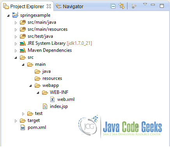Image resolution: width=170 pixels, height=148 pixels.
Task: Click the pom.xml Maven file icon
Action: (x=23, y=127)
